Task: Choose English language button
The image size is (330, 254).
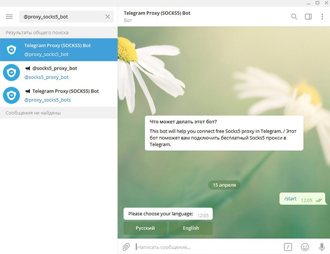Action: click(191, 228)
